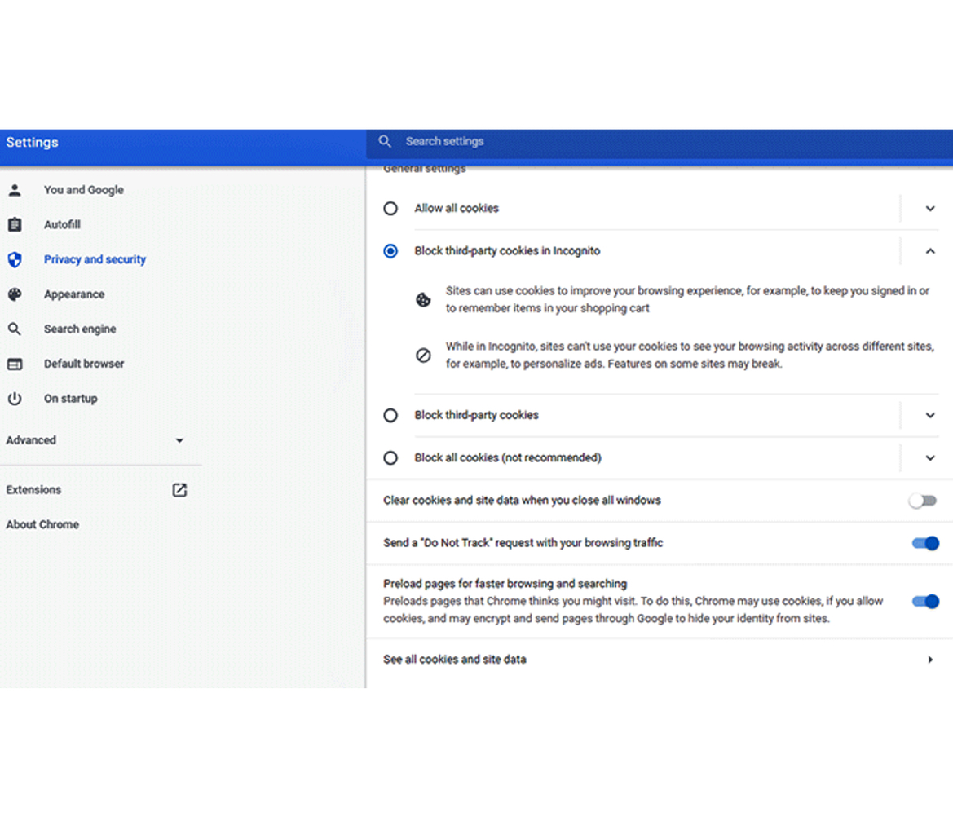Click the browser window icon beside Default browser

[x=15, y=364]
